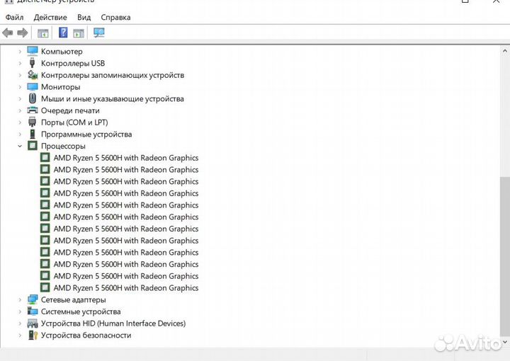Click the blue question mark Help icon
Screen dimensions: 510x361
tap(63, 33)
